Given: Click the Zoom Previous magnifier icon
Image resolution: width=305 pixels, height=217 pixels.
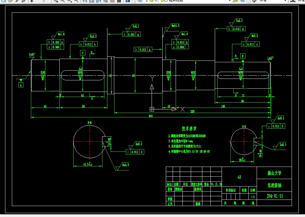Looking at the screenshot, I should point(76,1).
